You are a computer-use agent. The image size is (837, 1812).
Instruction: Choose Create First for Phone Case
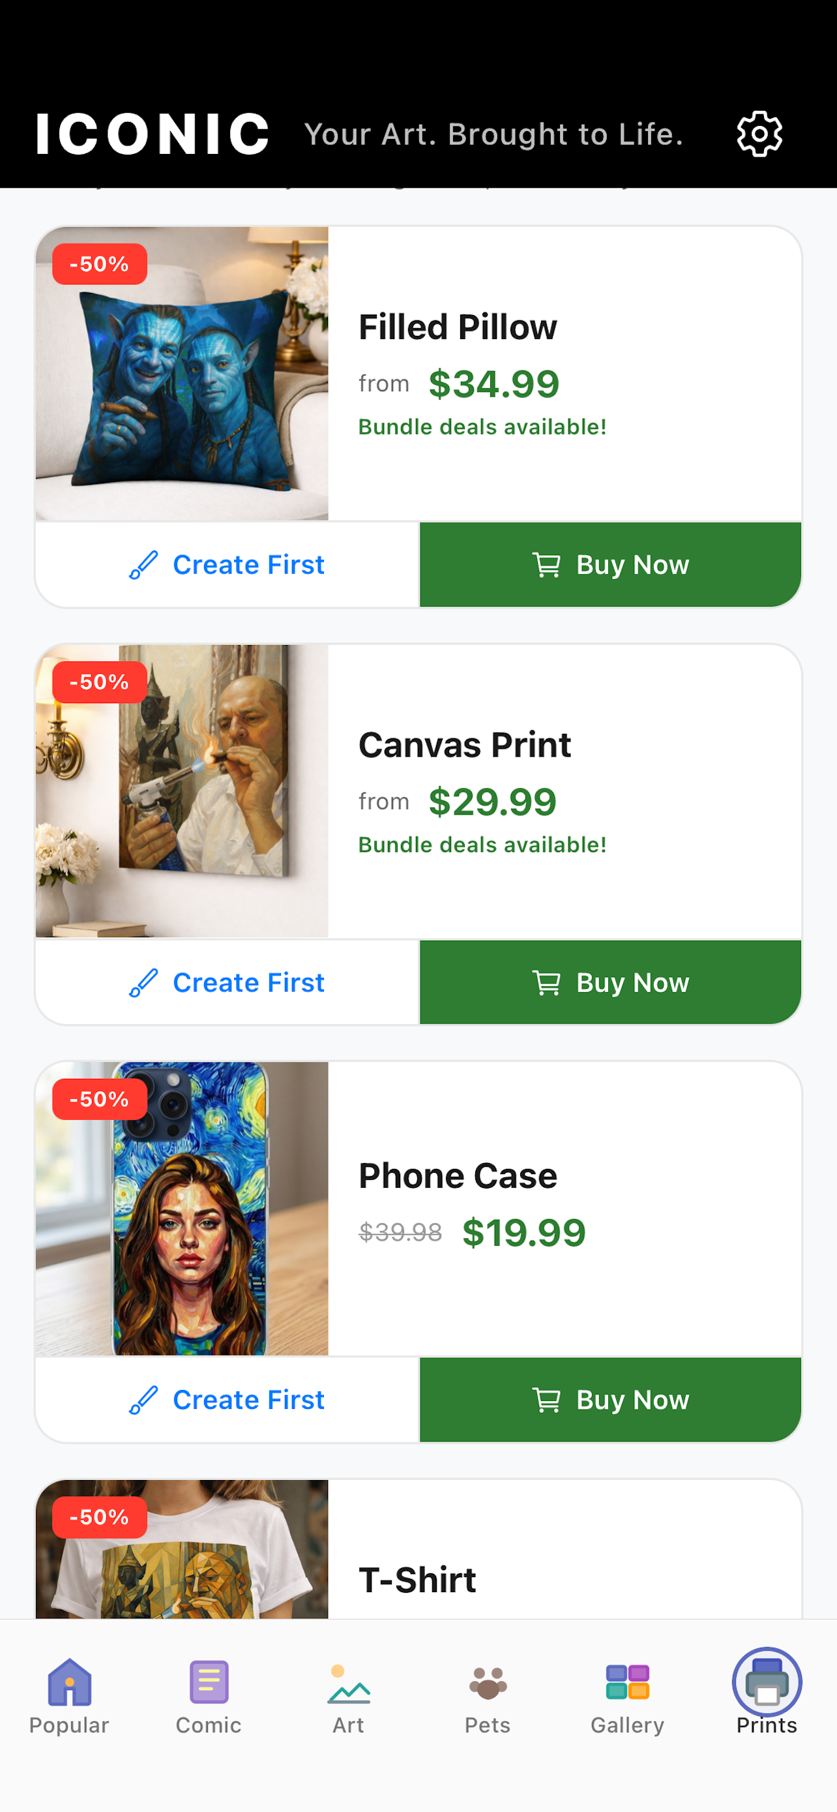pos(227,1400)
